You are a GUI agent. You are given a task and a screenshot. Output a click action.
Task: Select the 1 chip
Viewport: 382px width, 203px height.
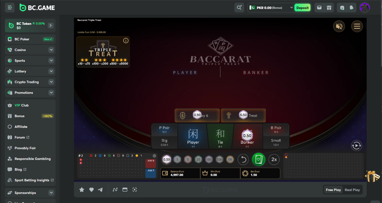pyautogui.click(x=177, y=160)
